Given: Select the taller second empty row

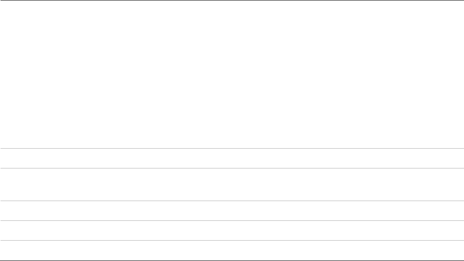Looking at the screenshot, I should pyautogui.click(x=232, y=185).
